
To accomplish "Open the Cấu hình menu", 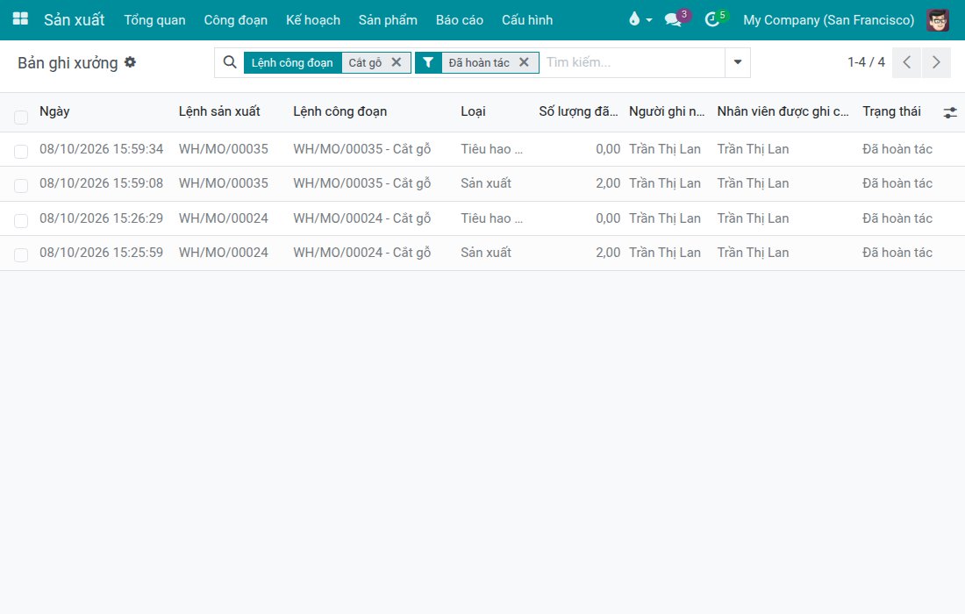I will coord(527,19).
